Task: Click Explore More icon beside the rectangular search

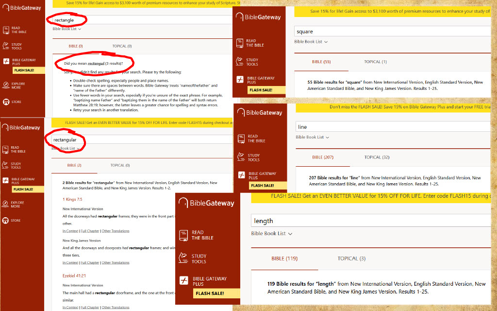Action: coord(6,204)
